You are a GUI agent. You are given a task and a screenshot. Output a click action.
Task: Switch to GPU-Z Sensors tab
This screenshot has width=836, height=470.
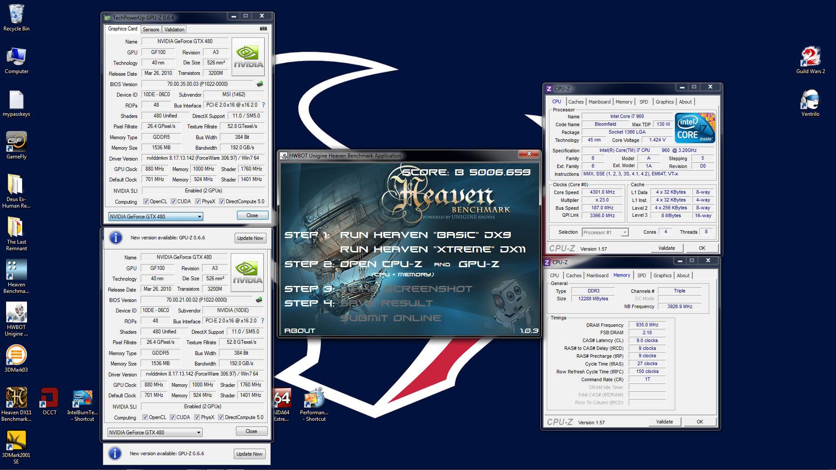(151, 30)
